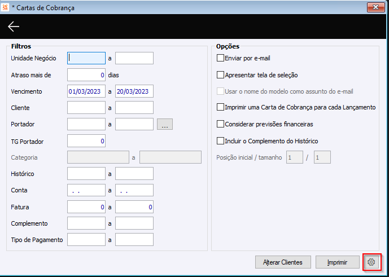Click the Tipo de Pagamento label
This screenshot has width=389, height=277.
[x=37, y=240]
